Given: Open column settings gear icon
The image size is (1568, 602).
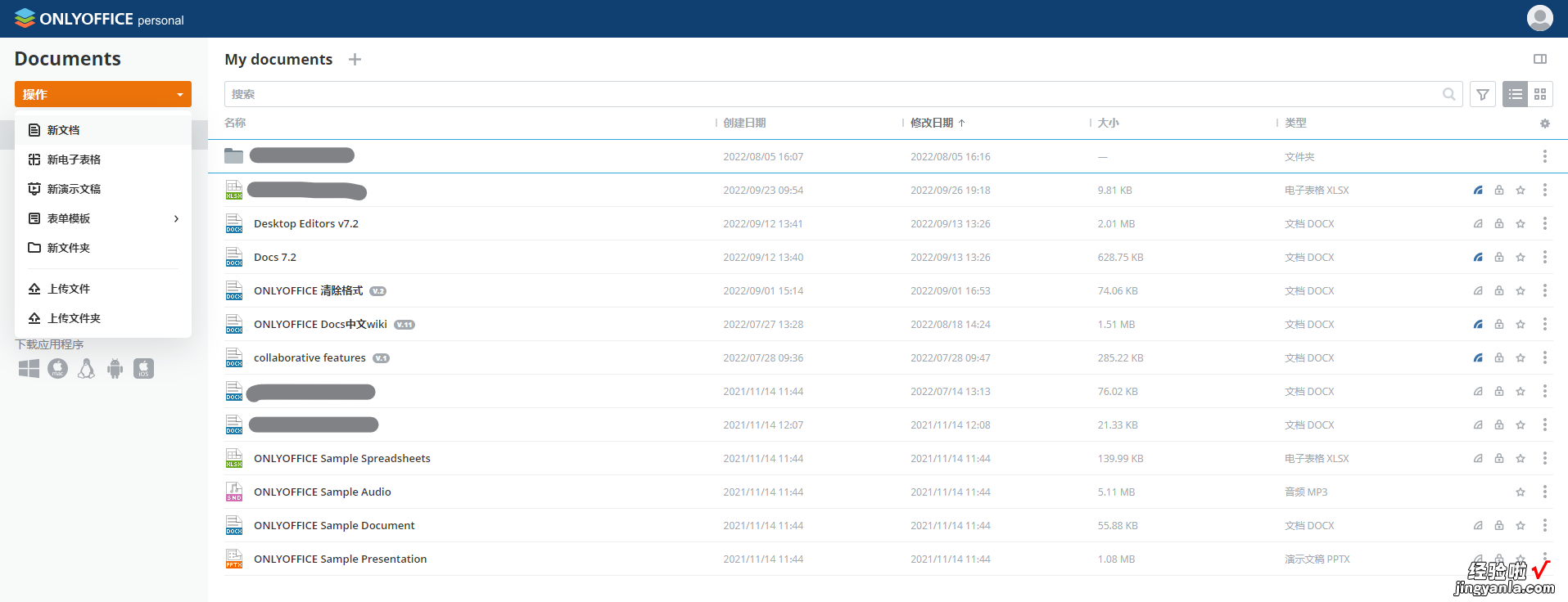Looking at the screenshot, I should click(x=1544, y=124).
